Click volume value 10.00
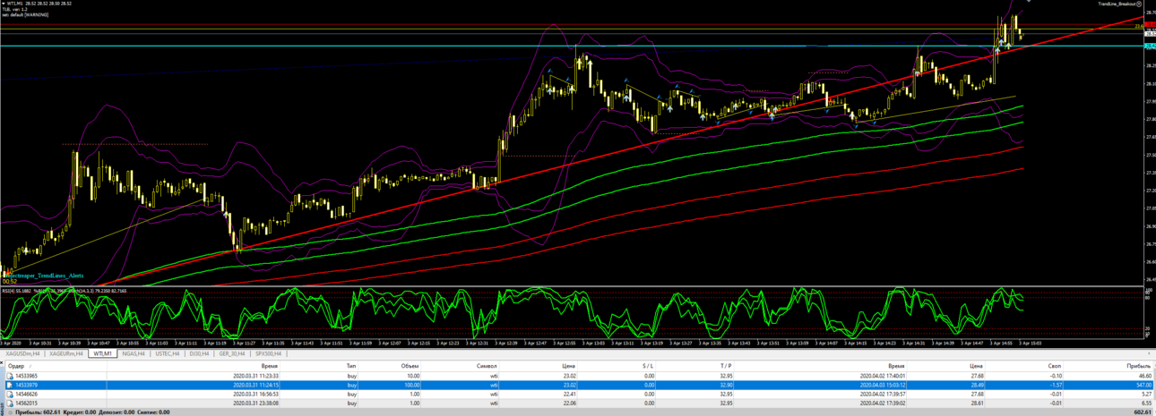 pos(413,377)
